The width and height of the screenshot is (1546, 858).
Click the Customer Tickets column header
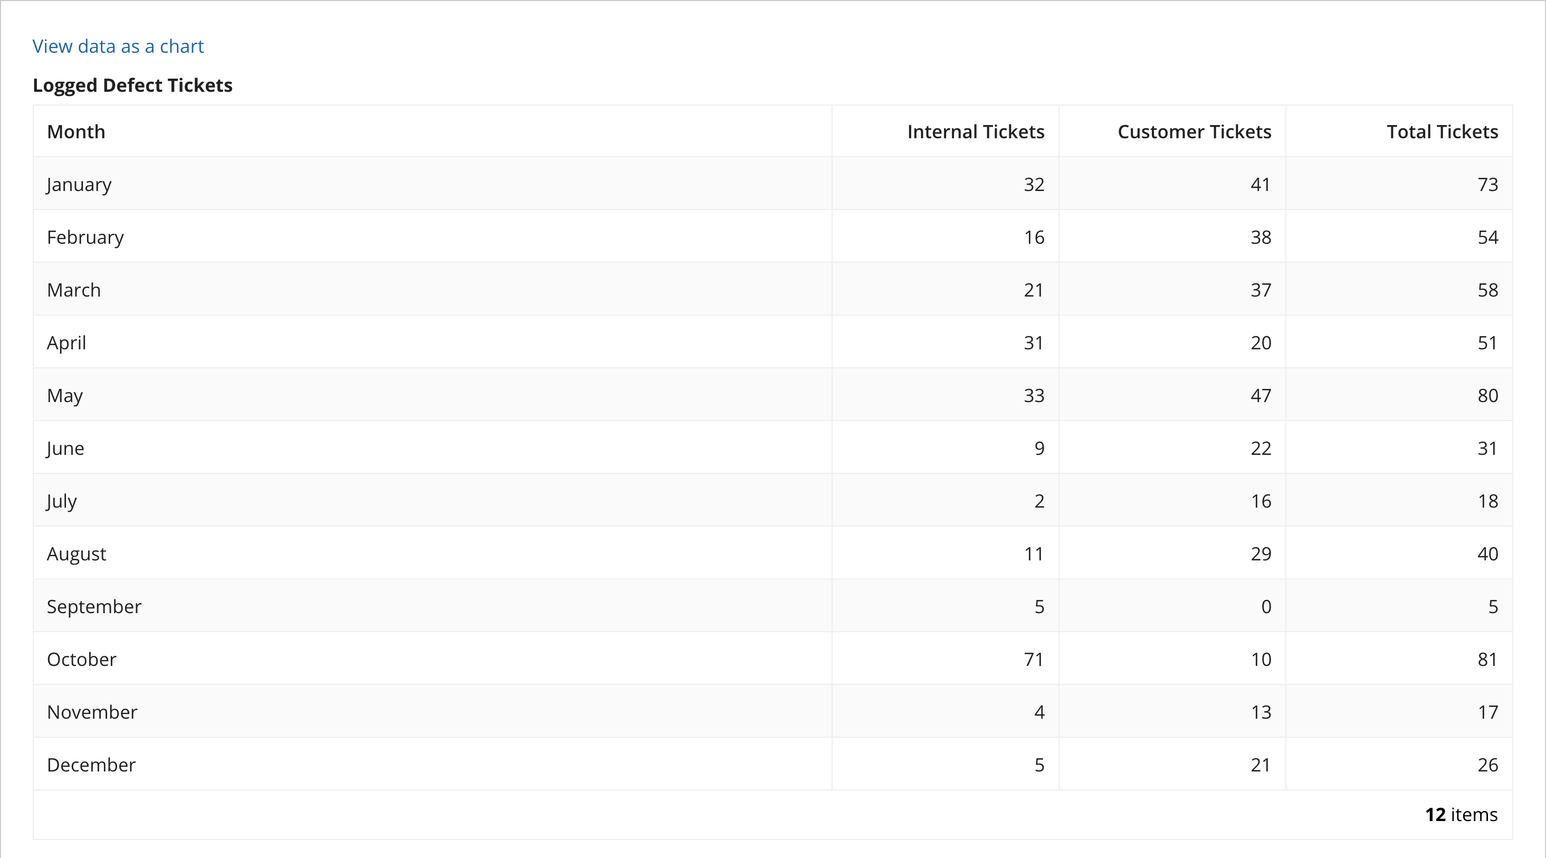tap(1194, 131)
